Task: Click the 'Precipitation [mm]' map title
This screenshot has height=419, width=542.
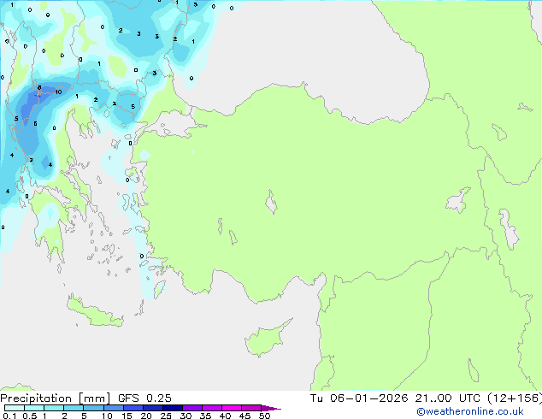Action: point(55,398)
